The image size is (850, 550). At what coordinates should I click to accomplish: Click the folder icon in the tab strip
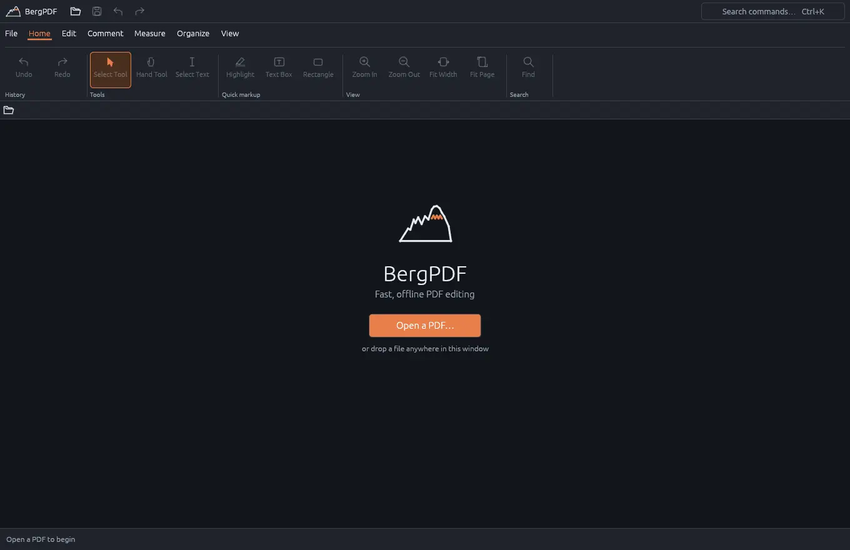[9, 110]
